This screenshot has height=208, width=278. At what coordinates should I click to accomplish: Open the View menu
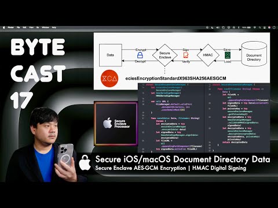tap(31, 28)
